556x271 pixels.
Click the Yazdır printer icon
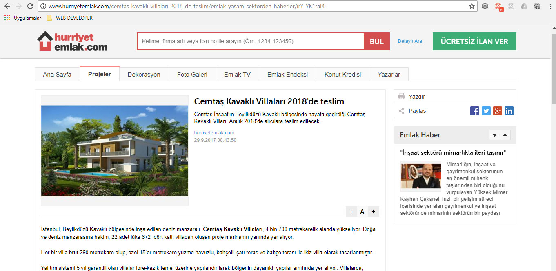coord(402,97)
